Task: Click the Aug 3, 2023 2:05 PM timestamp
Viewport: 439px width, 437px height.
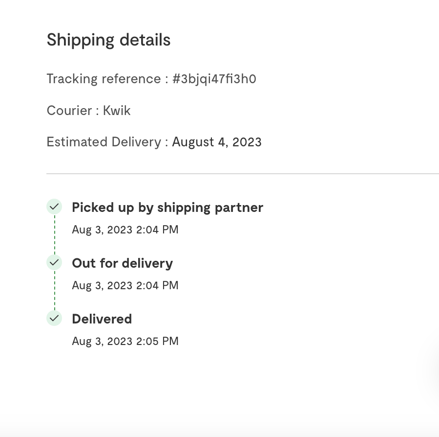Action: (125, 341)
